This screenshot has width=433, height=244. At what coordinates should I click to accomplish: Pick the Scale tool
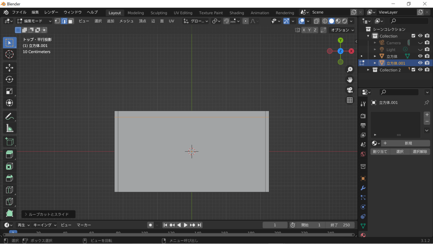click(10, 91)
